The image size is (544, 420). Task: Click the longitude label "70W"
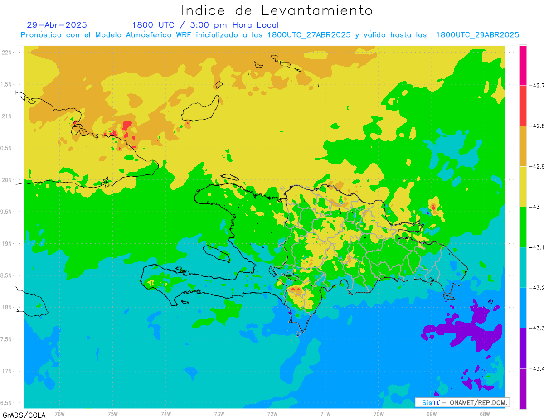tap(379, 414)
